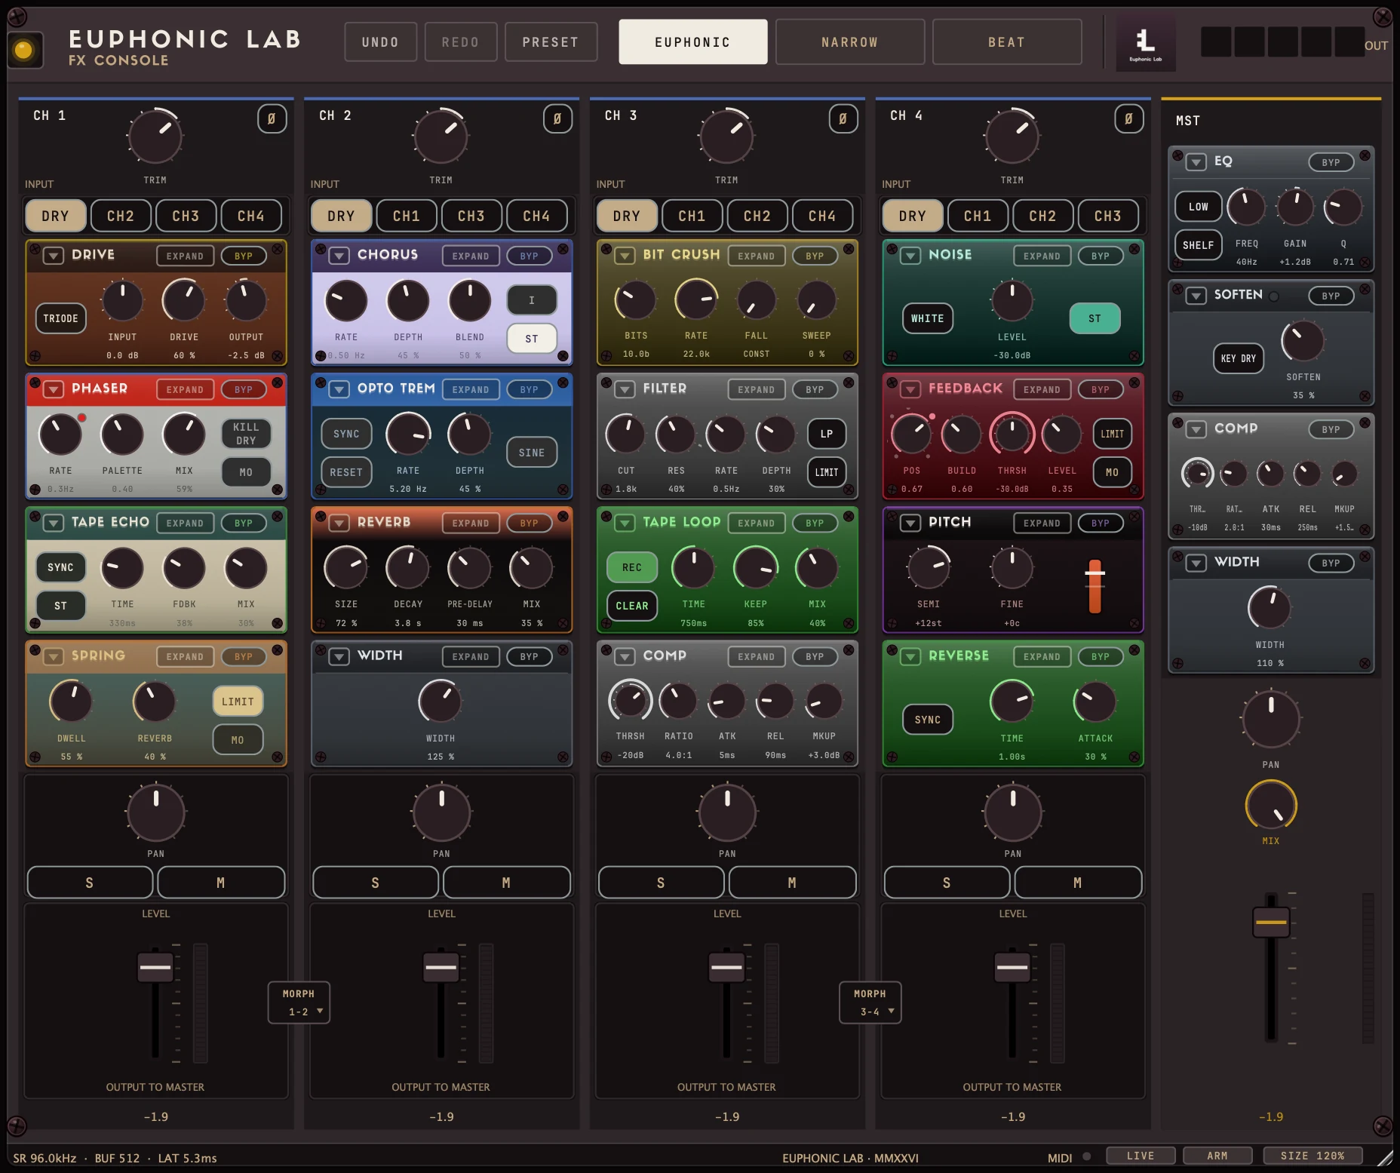
Task: Click the CH 2 level fader
Action: (441, 967)
